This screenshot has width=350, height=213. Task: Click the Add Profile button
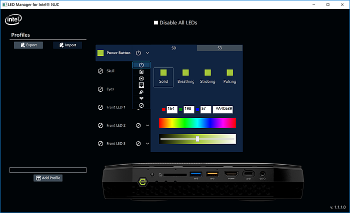coord(48,178)
